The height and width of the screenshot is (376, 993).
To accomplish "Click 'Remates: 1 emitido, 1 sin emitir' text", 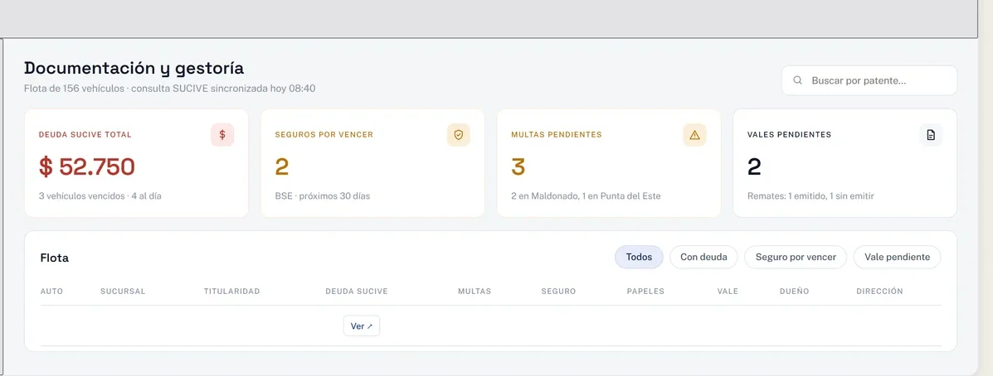I will (810, 196).
